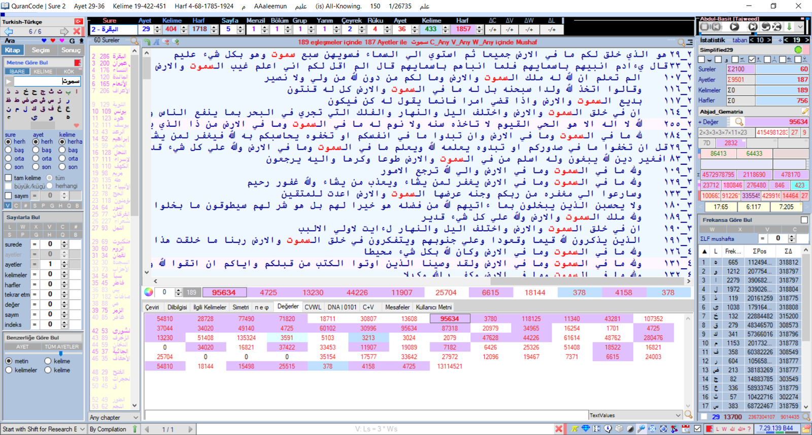Click the red heart favorite icon
Viewport: 812px width, 435px height.
[53, 41]
